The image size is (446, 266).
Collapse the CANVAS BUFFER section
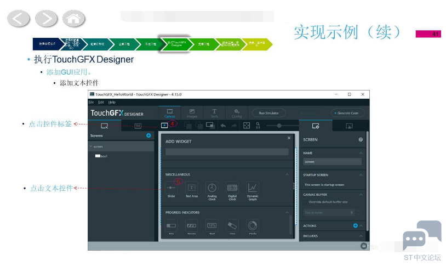(361, 195)
